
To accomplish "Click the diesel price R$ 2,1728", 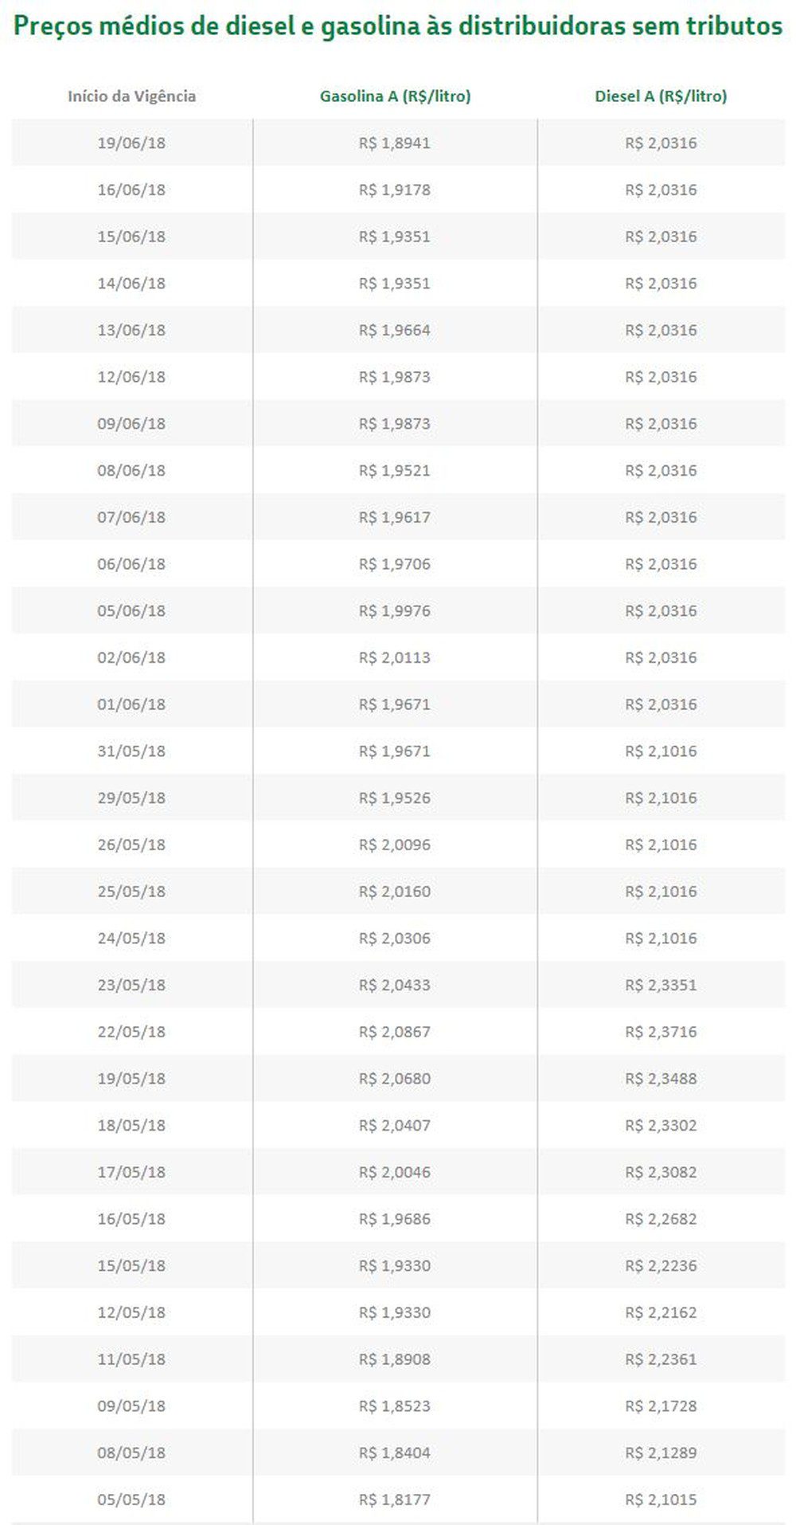I will pyautogui.click(x=661, y=1406).
